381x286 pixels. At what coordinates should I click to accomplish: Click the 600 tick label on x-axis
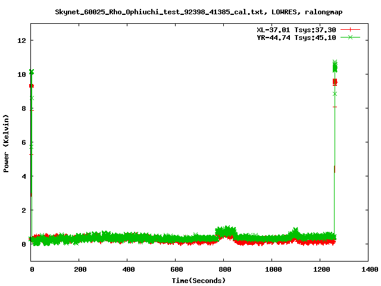pyautogui.click(x=176, y=269)
